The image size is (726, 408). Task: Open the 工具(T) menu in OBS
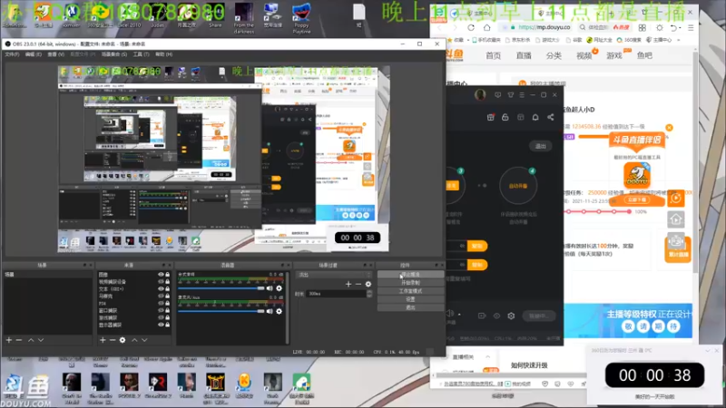(141, 54)
